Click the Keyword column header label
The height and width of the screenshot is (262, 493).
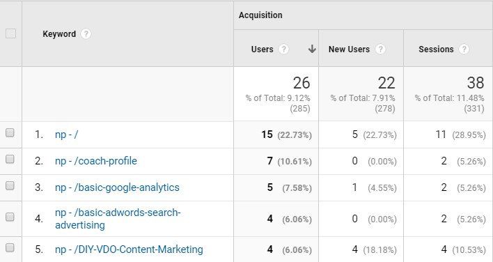[59, 34]
